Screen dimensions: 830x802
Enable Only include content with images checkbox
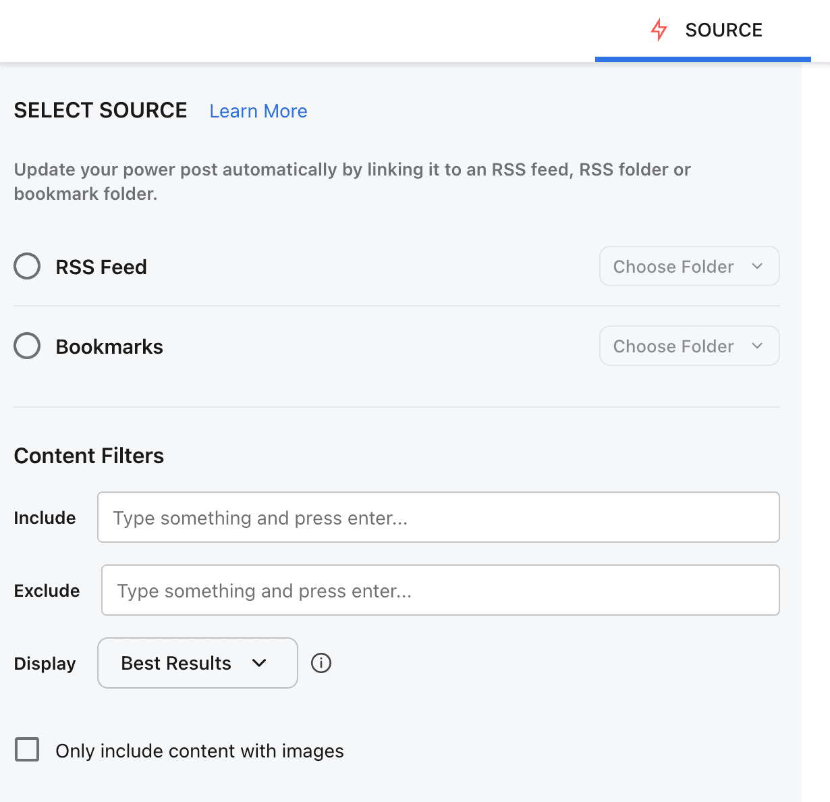(27, 750)
